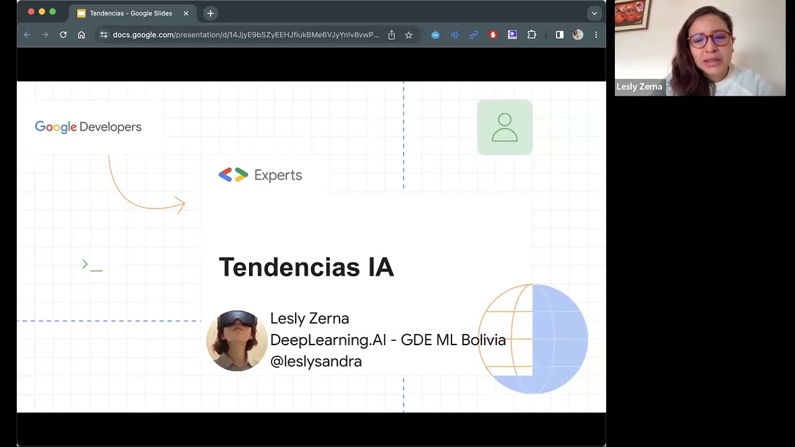
Task: Expand the tab search dropdown arrow
Action: point(594,13)
